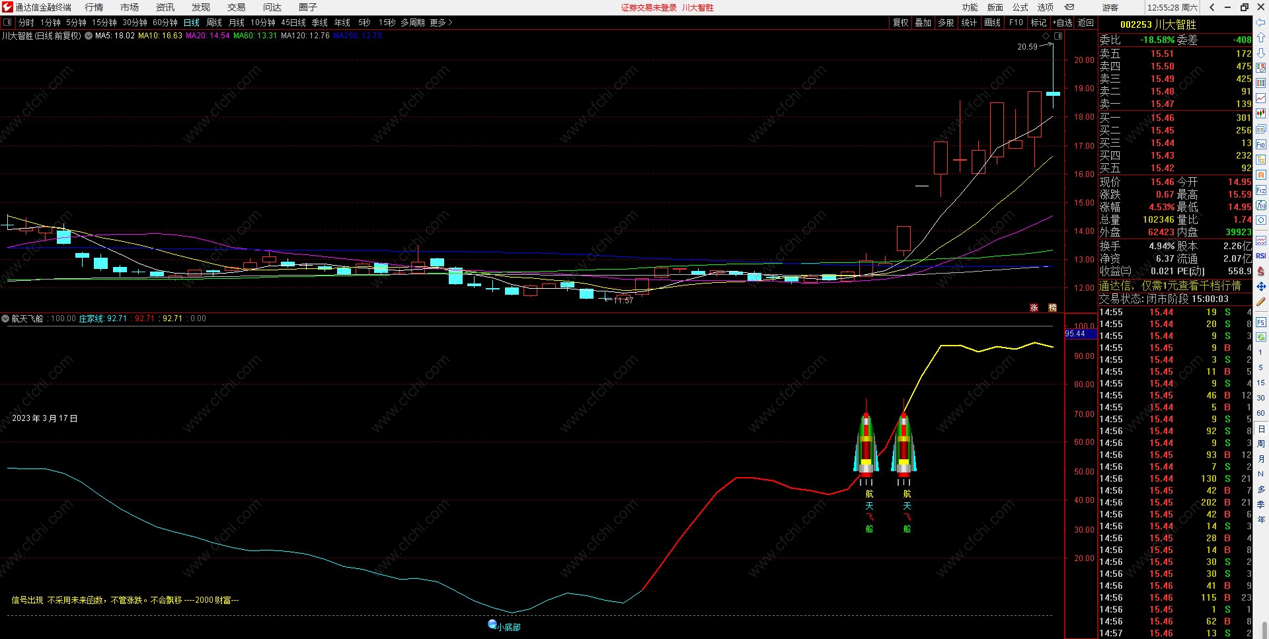
Task: Expand the 更多 period list
Action: click(441, 22)
